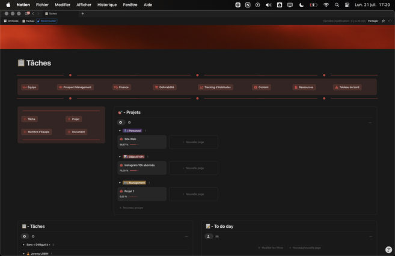Select second view tab in Tâches database

[x=33, y=236]
